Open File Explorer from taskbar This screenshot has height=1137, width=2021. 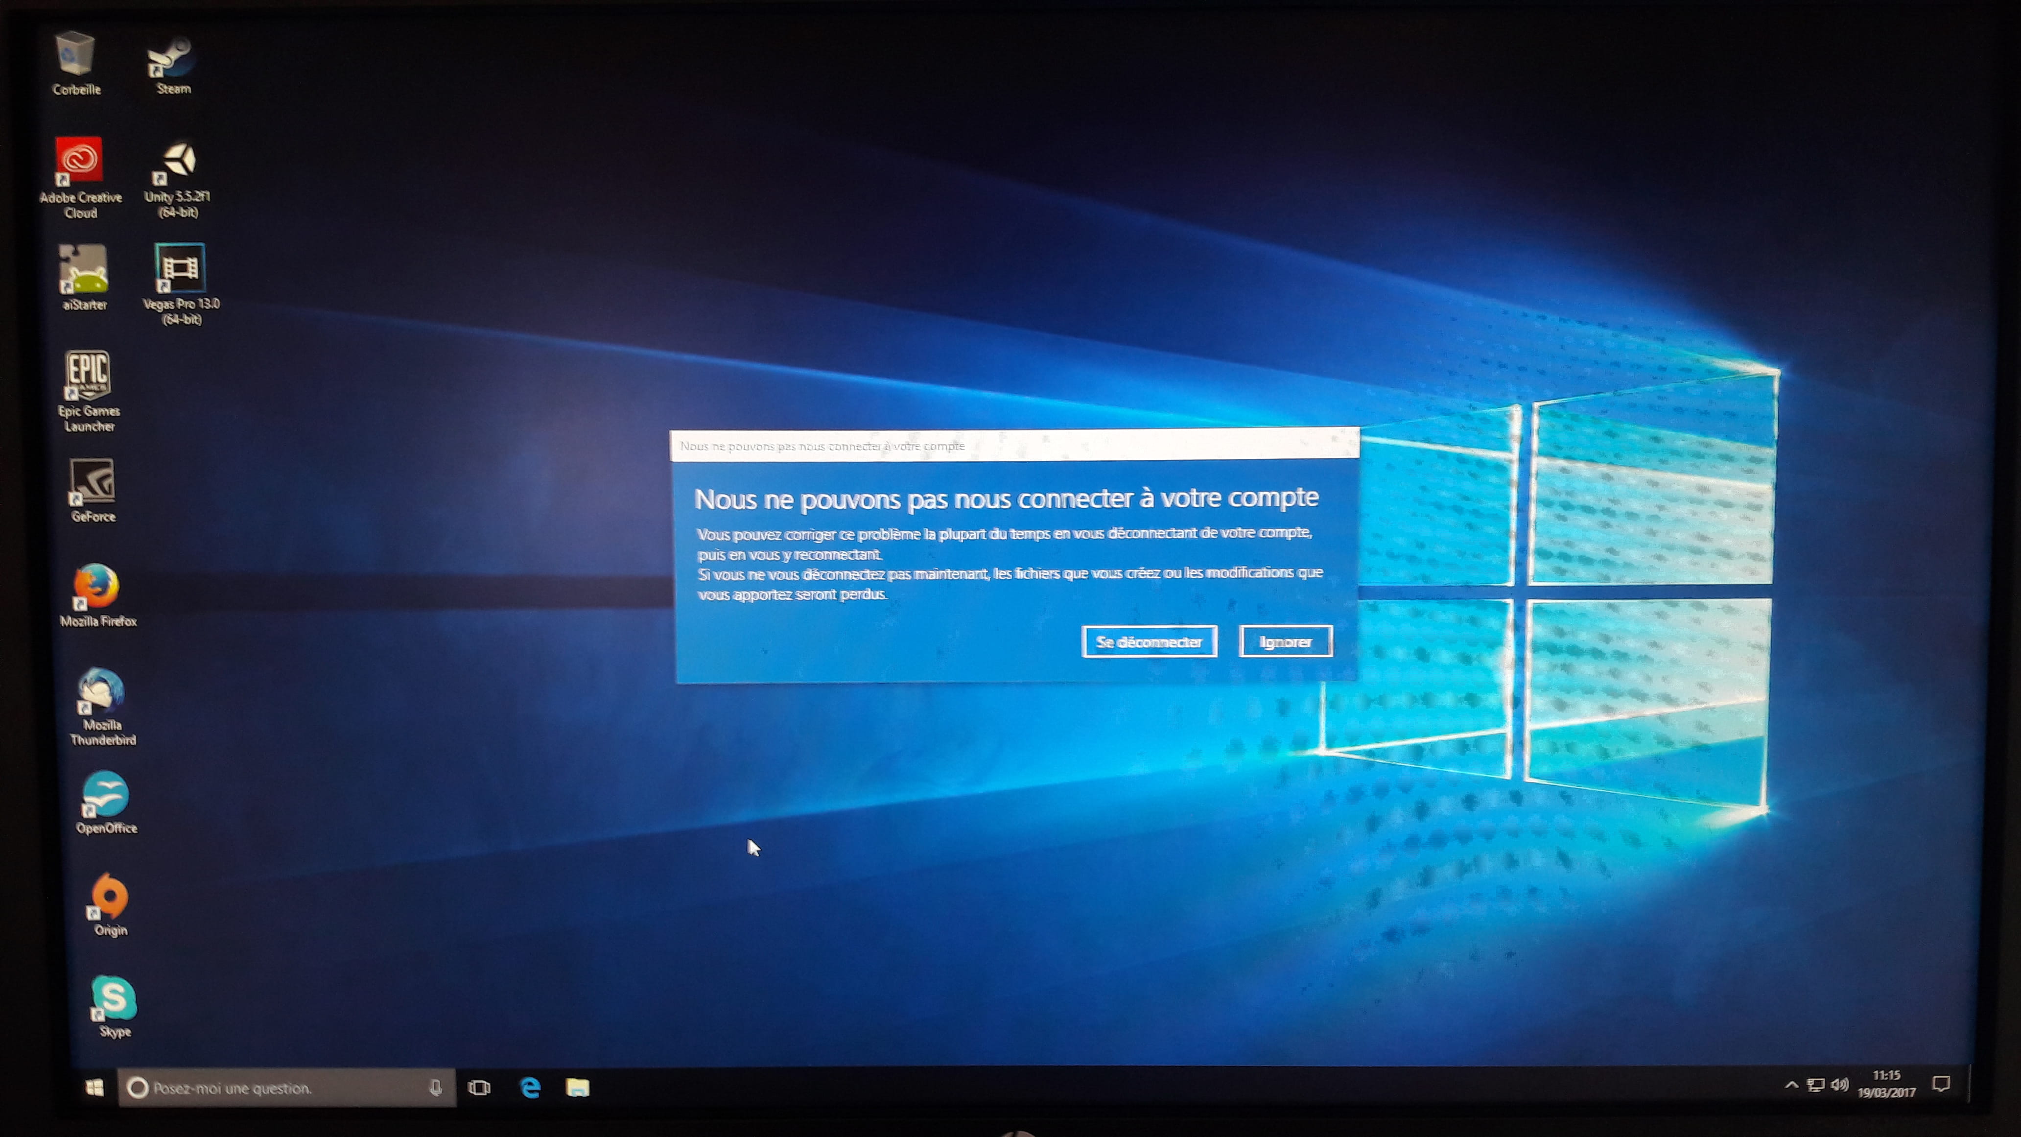pos(577,1087)
